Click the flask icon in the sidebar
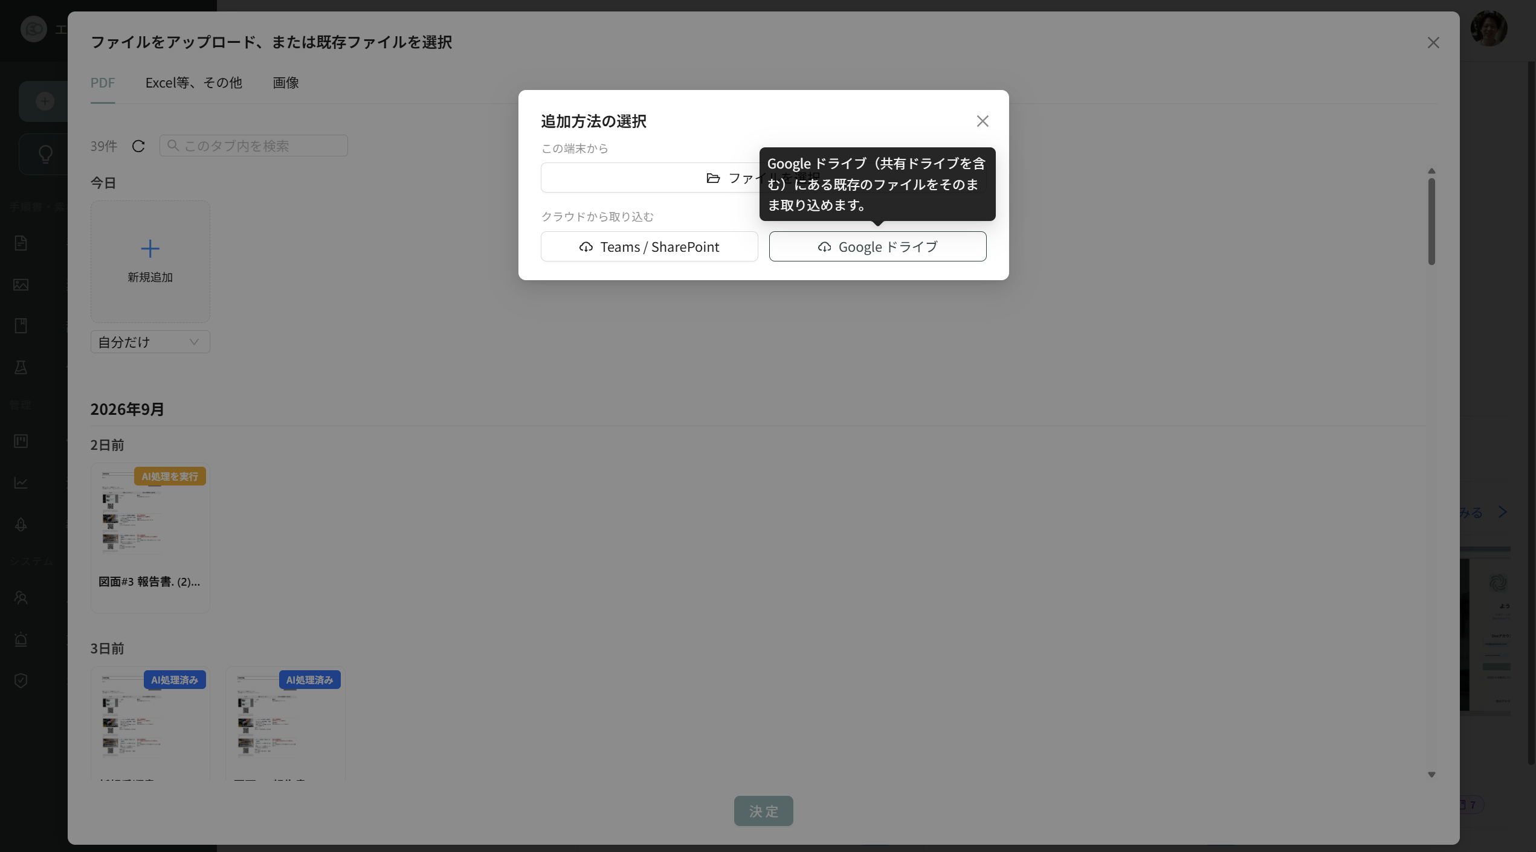The height and width of the screenshot is (852, 1536). coord(21,367)
